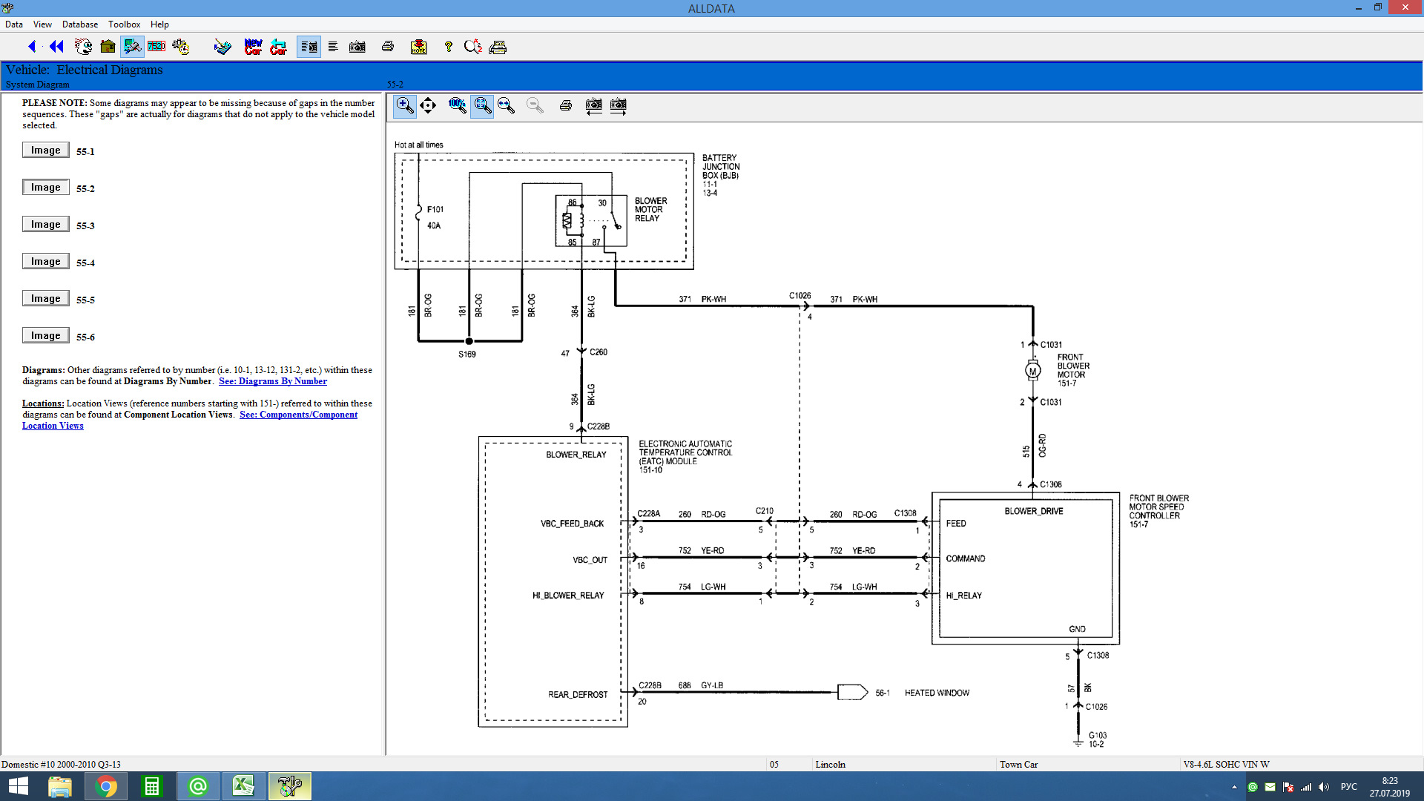Screen dimensions: 1424x801
Task: Open See: Diagrams By Number link
Action: 274,380
